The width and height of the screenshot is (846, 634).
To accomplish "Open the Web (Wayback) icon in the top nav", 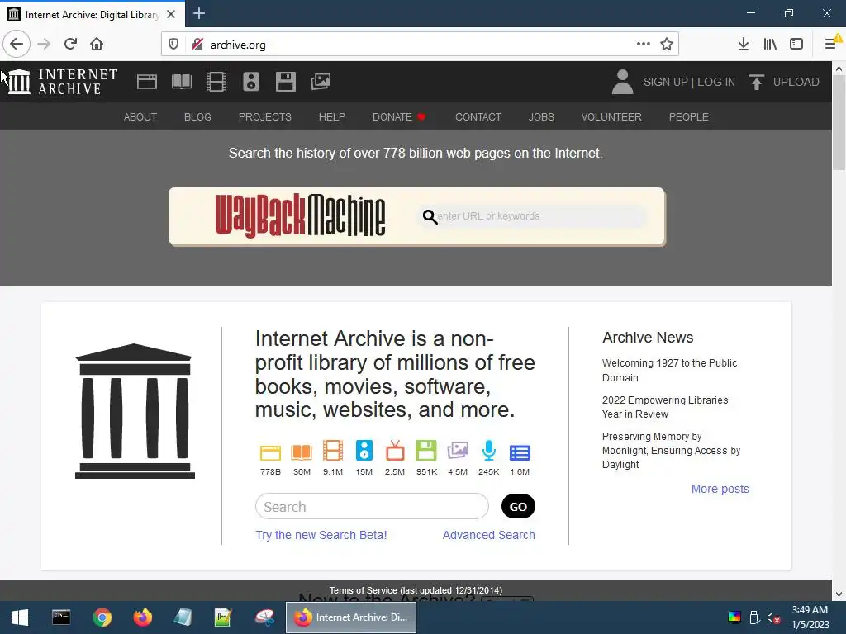I will point(147,82).
